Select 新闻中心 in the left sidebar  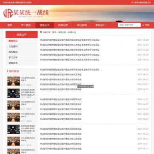13,41
